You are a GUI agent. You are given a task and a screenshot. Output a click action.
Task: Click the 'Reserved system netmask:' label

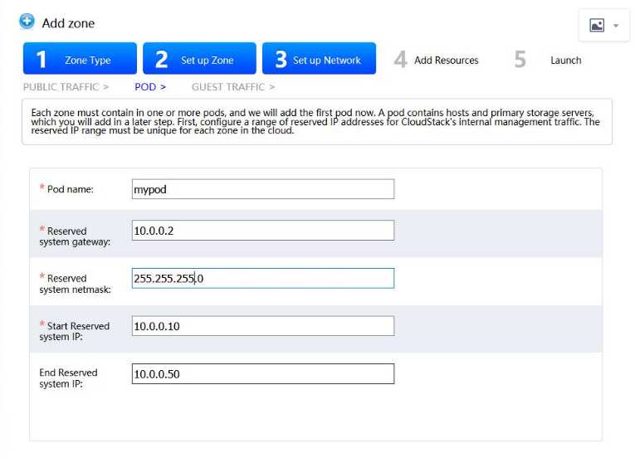[x=75, y=284]
